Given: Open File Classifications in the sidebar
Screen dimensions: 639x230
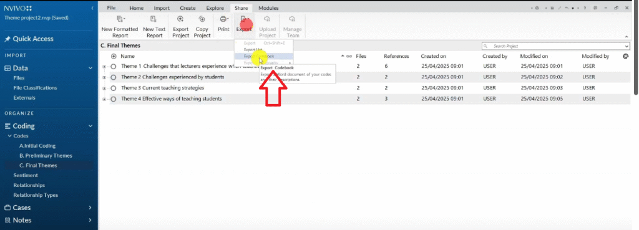Looking at the screenshot, I should click(x=35, y=88).
